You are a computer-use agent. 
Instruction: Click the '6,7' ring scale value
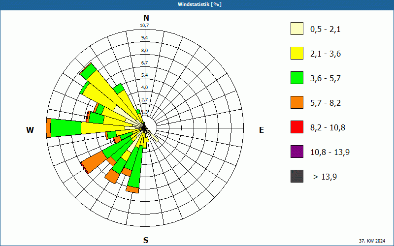pyautogui.click(x=144, y=63)
